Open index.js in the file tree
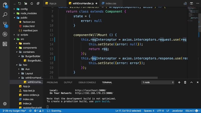This screenshot has height=113, width=201. 26,103
